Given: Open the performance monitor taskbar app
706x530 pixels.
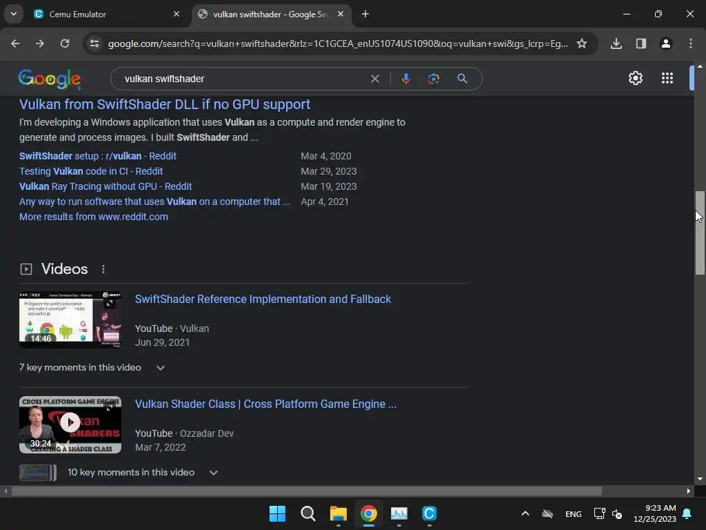Looking at the screenshot, I should 399,513.
